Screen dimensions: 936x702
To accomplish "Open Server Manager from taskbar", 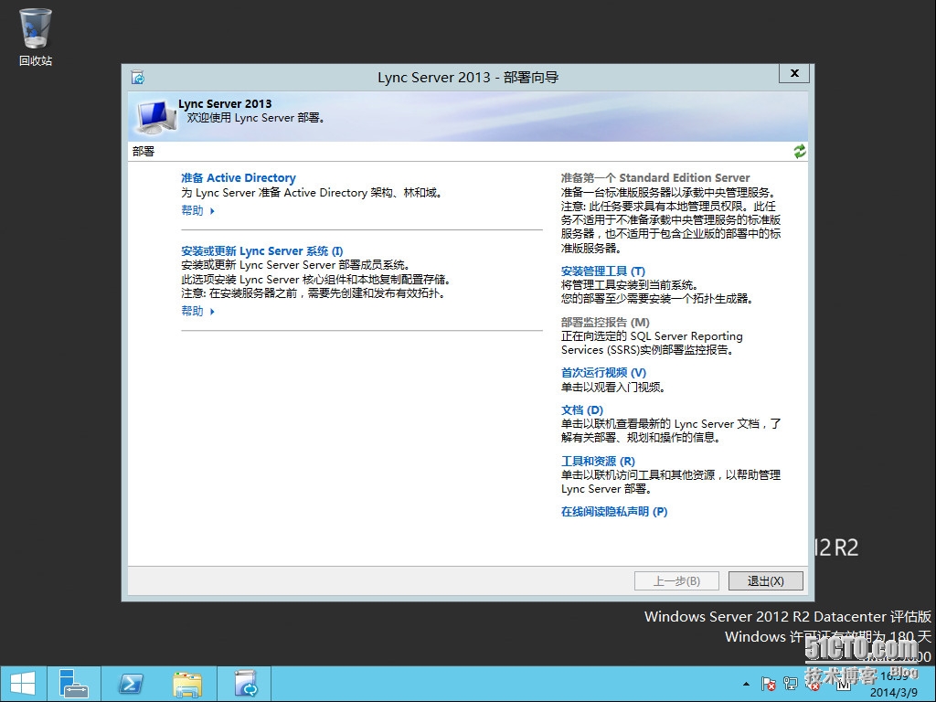I will [74, 684].
